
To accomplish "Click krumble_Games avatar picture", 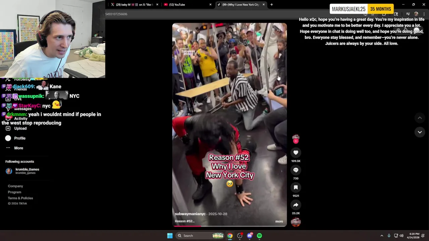I will point(9,171).
